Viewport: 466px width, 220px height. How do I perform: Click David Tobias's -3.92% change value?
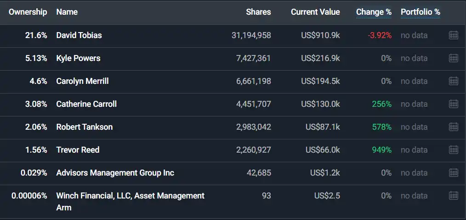pyautogui.click(x=380, y=35)
